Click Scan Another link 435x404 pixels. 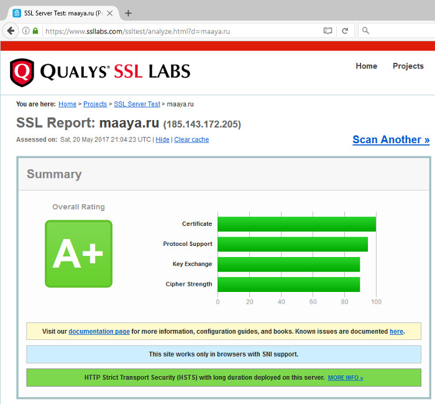click(x=391, y=139)
